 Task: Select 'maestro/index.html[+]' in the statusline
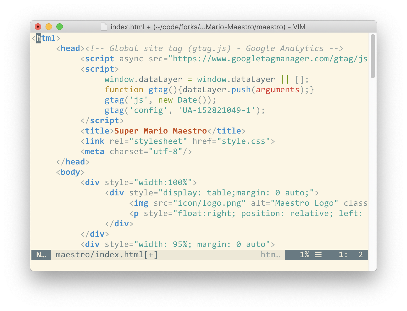click(106, 255)
